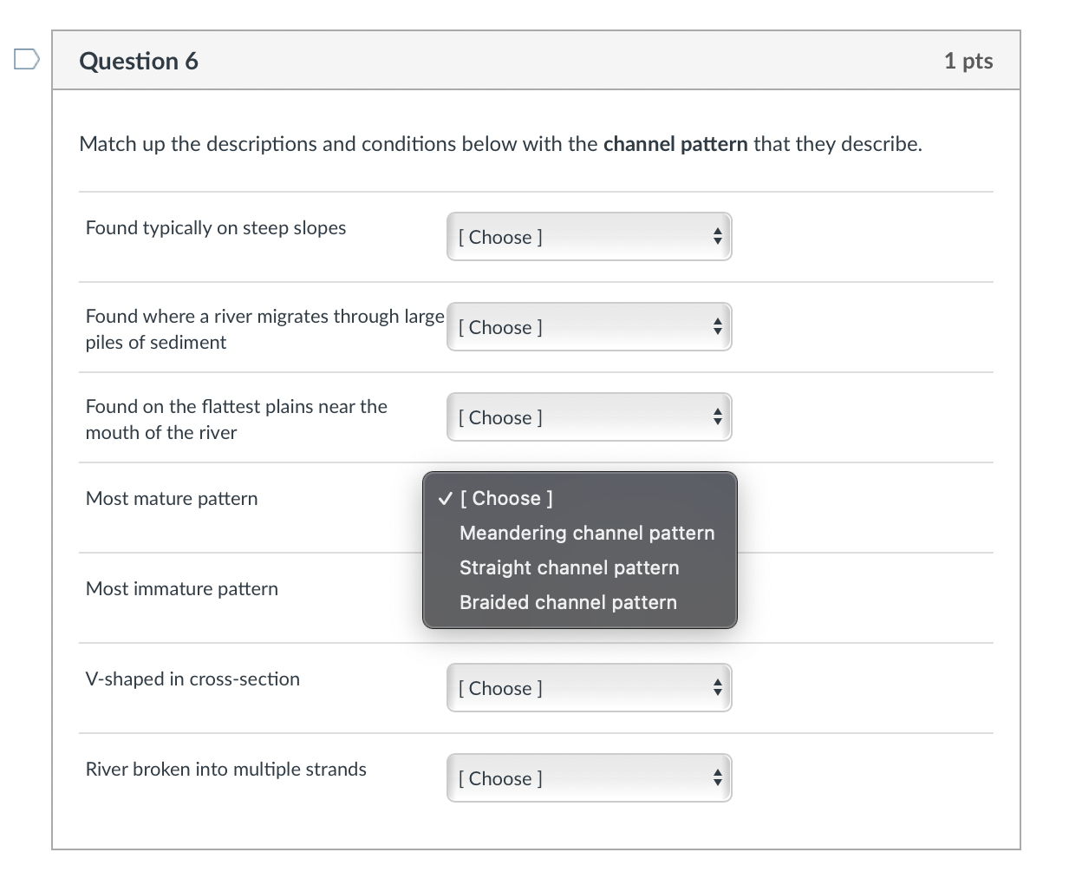Click the "Most immature pattern" label
Viewport: 1082px width, 885px height.
(182, 589)
